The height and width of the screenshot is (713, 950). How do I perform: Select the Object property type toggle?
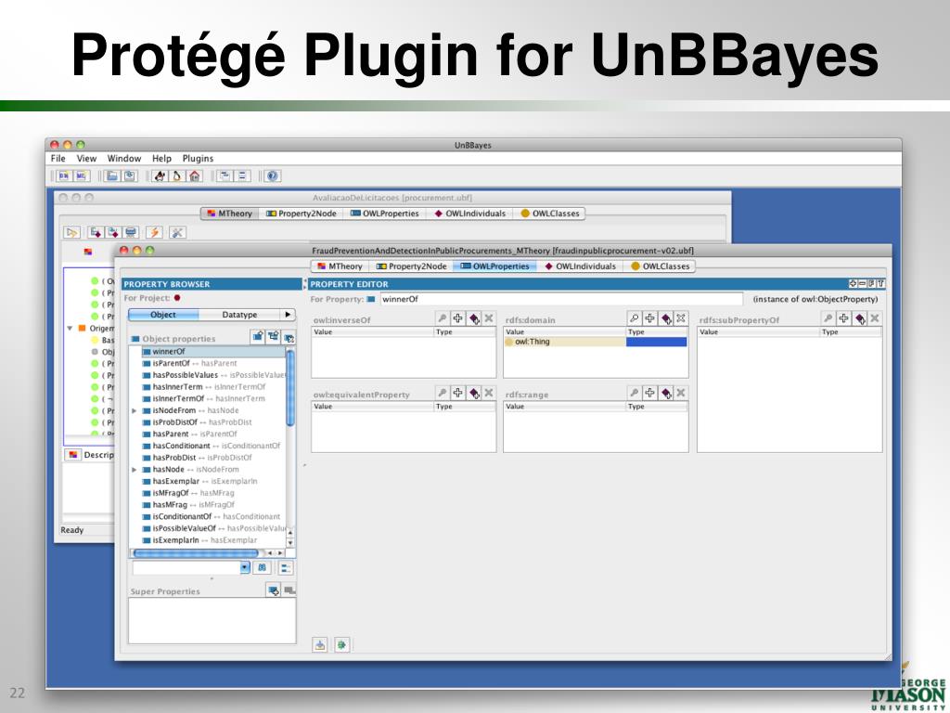point(163,315)
